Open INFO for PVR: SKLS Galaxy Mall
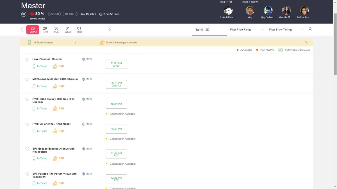The width and height of the screenshot is (337, 189). [87, 99]
